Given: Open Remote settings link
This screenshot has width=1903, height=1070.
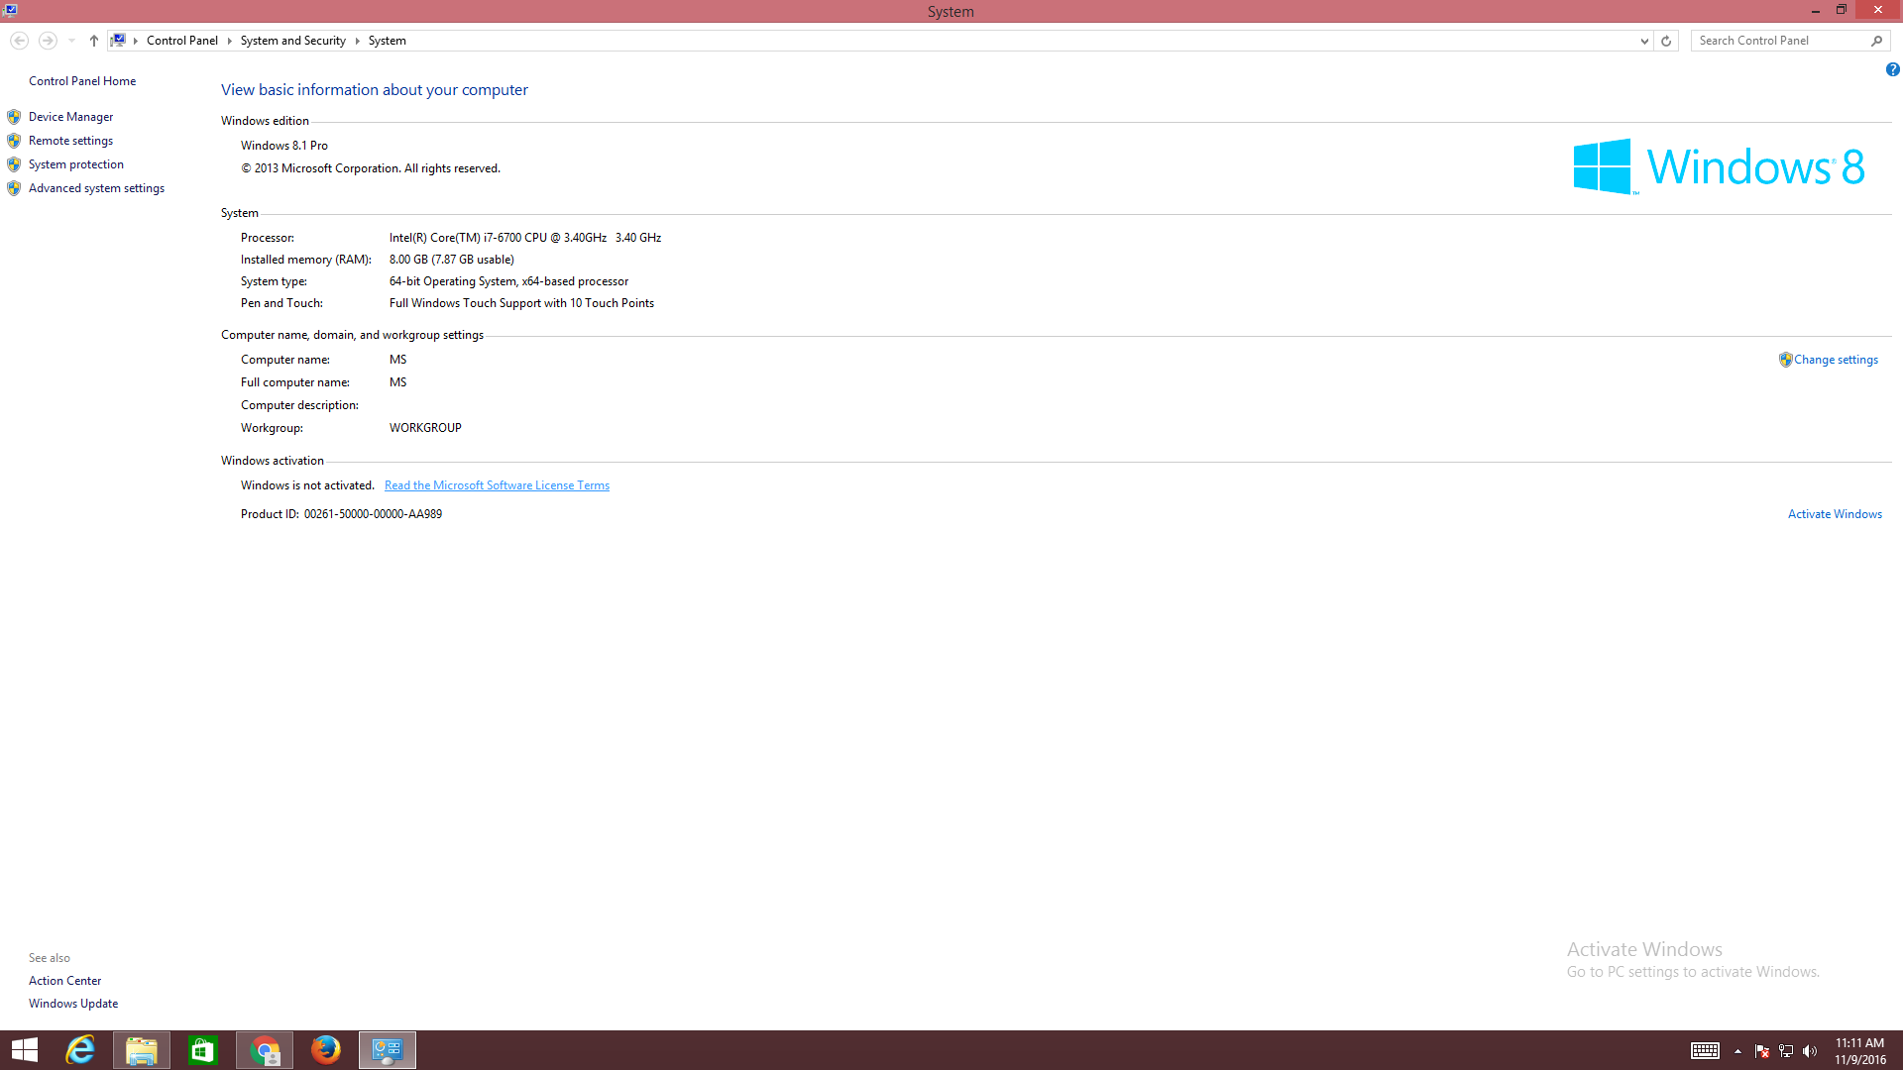Looking at the screenshot, I should [x=70, y=141].
